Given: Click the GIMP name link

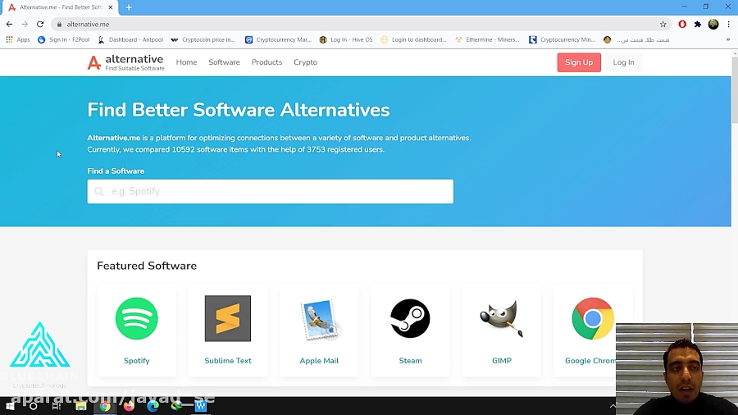Looking at the screenshot, I should pos(502,360).
